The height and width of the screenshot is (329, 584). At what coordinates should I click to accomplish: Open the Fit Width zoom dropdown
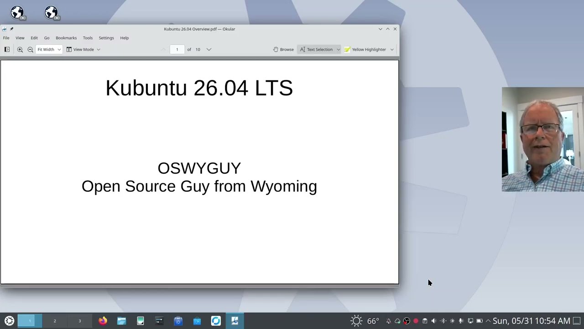(x=49, y=49)
